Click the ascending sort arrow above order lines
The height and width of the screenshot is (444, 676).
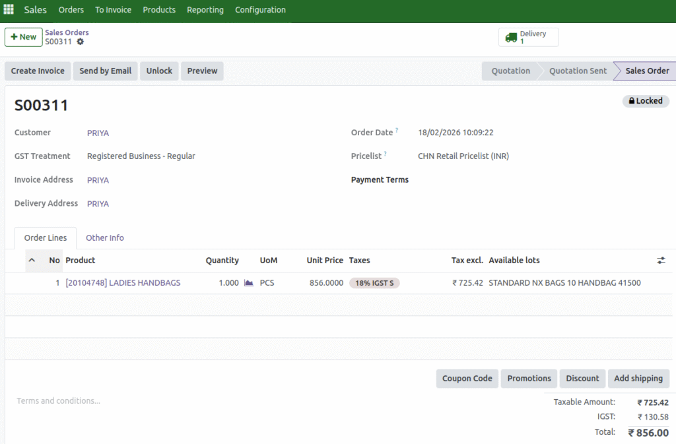coord(32,260)
